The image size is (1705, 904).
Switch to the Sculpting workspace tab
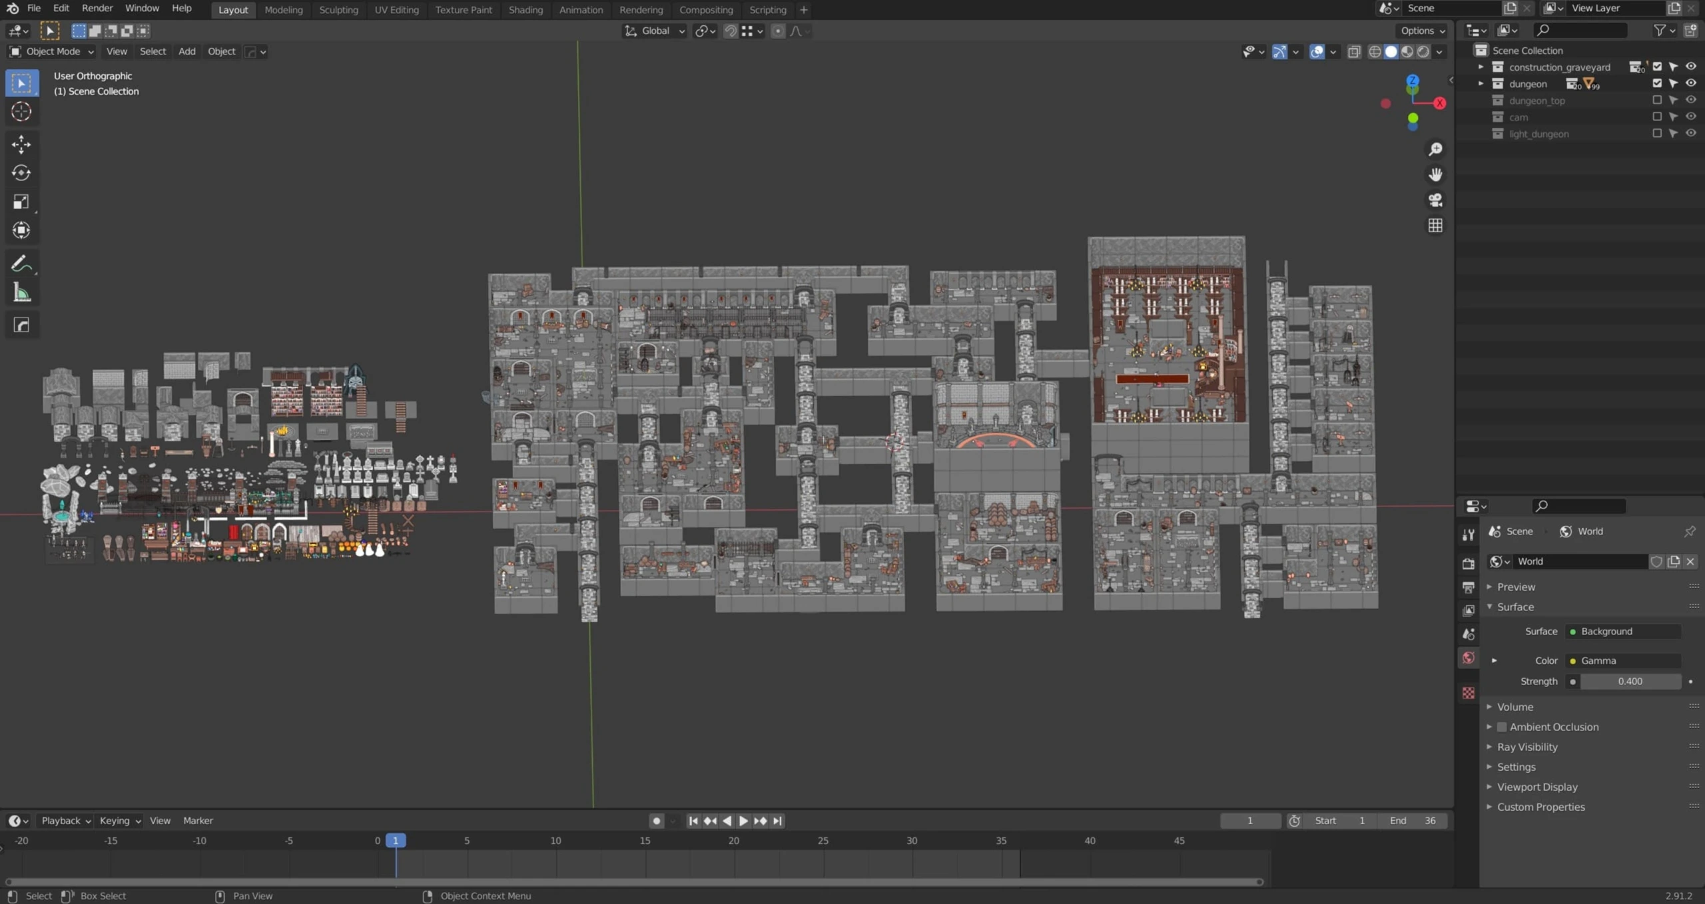[x=338, y=9]
